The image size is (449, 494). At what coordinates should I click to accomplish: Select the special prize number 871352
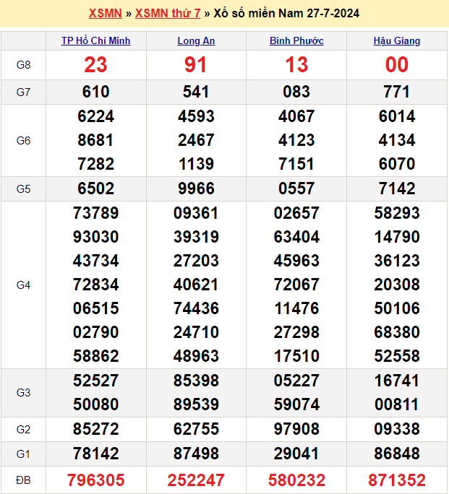tap(397, 480)
